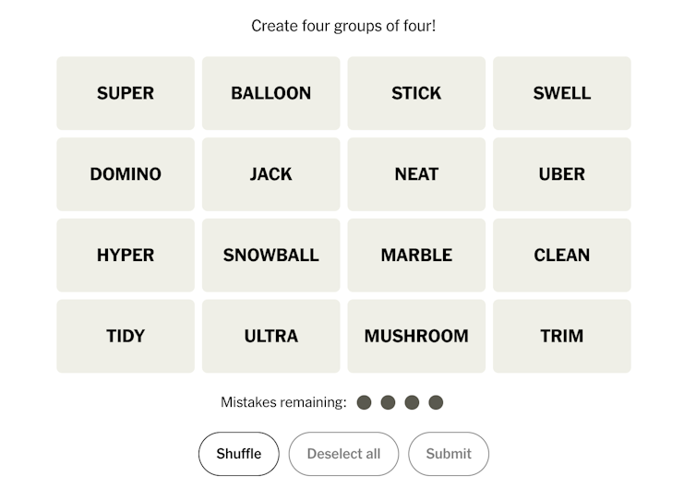
Task: Select the SNOWBALL tile
Action: click(x=270, y=256)
